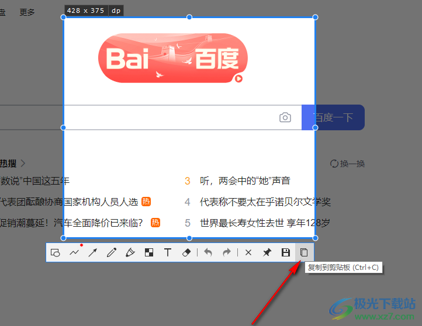Open the 热搜 hot search chevron

point(23,163)
